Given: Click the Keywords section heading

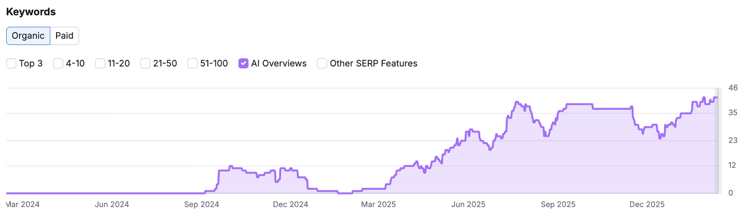Looking at the screenshot, I should (x=31, y=11).
